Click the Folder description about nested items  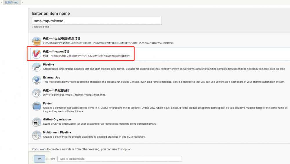tap(165, 110)
